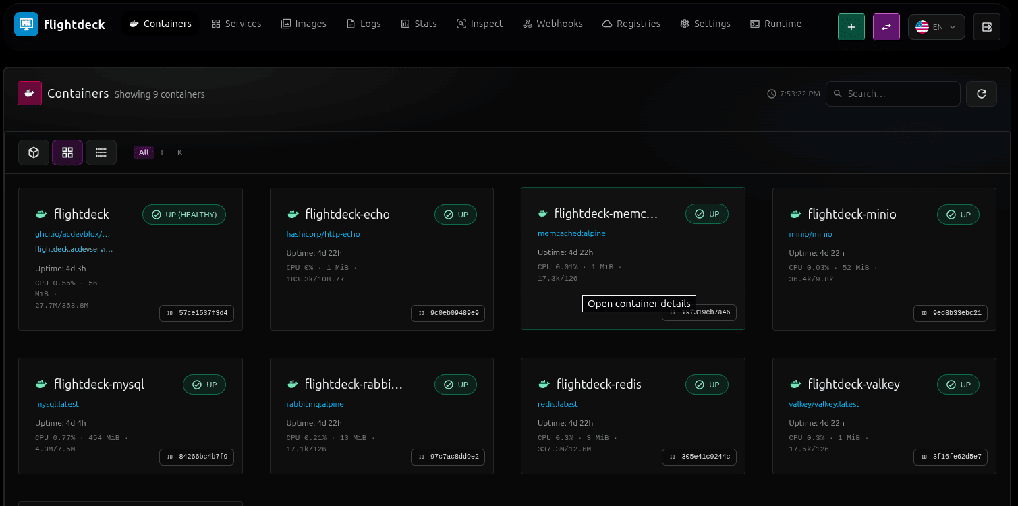Click "Uptime: 4d 3h" on flightdeck card

pyautogui.click(x=61, y=269)
